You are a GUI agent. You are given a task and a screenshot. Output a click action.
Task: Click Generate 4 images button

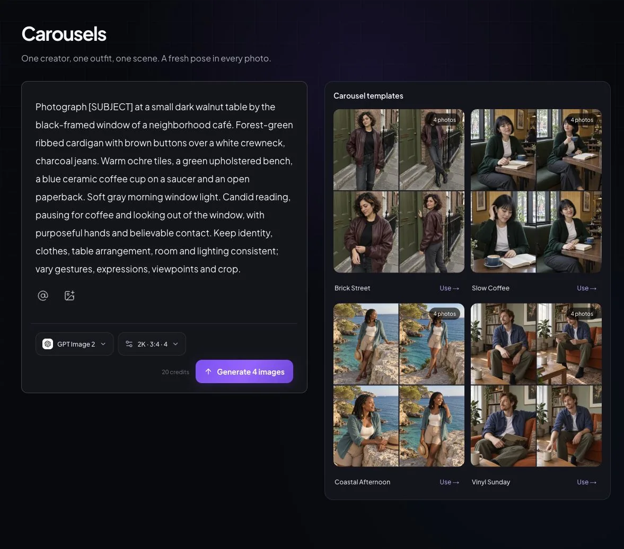(244, 371)
